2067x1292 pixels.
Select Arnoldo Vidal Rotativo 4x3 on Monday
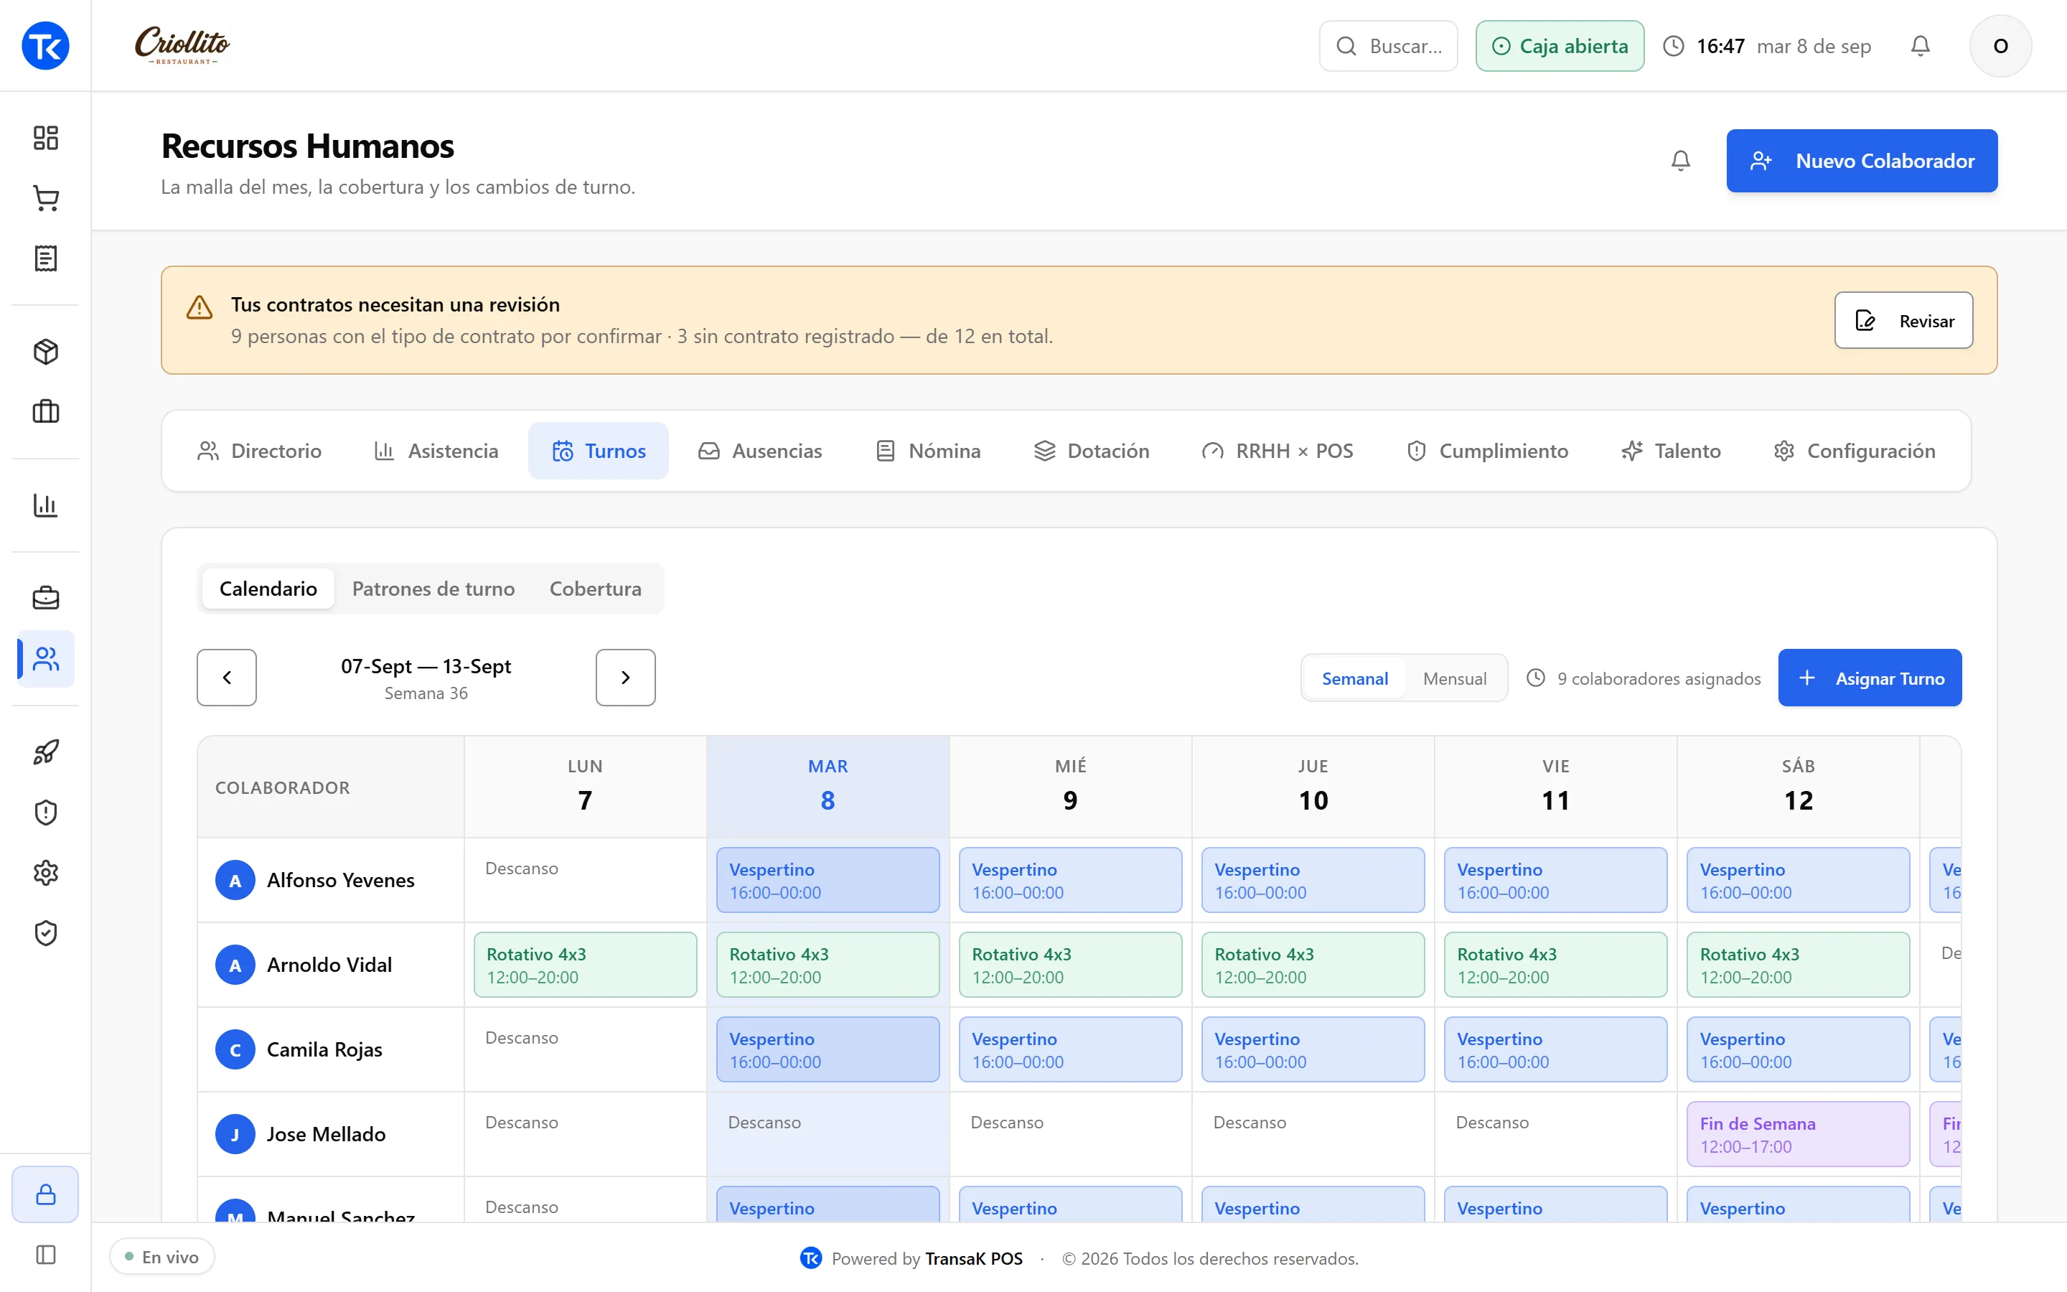pyautogui.click(x=585, y=965)
